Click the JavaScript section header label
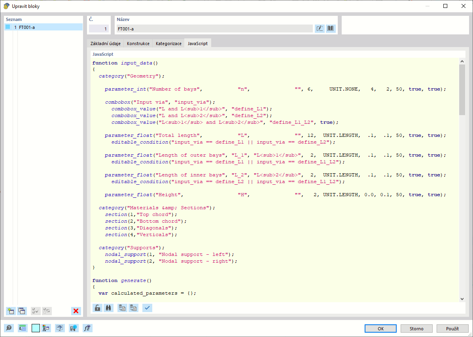This screenshot has height=337, width=473. pyautogui.click(x=103, y=54)
